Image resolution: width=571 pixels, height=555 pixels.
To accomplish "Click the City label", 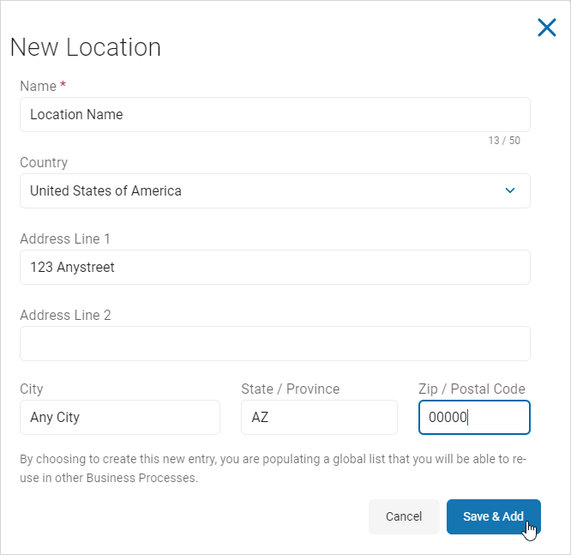I will [x=32, y=389].
